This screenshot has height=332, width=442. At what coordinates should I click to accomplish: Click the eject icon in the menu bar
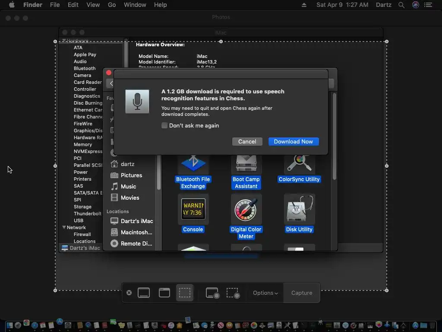tap(304, 5)
